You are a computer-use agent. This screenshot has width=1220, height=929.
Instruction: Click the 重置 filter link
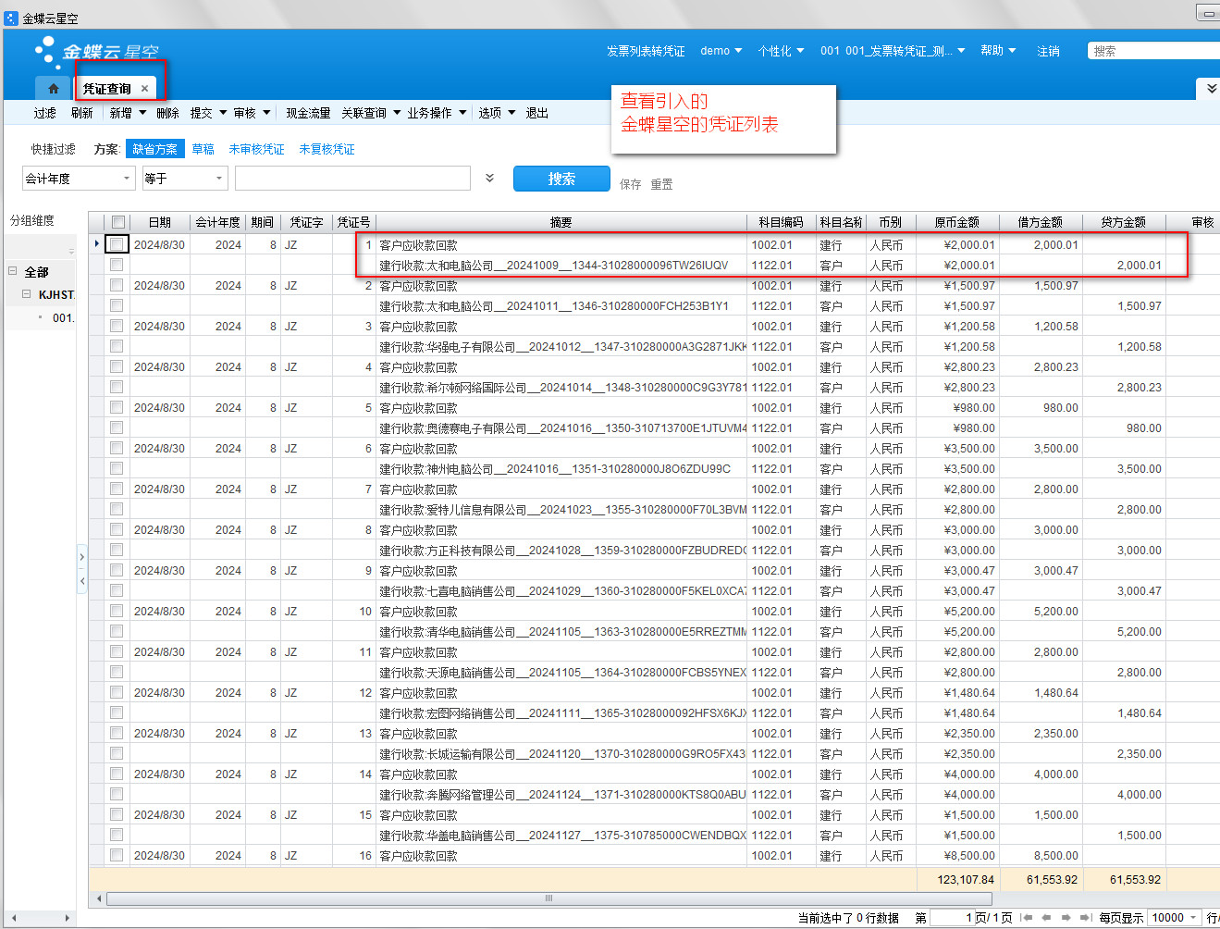tap(661, 184)
